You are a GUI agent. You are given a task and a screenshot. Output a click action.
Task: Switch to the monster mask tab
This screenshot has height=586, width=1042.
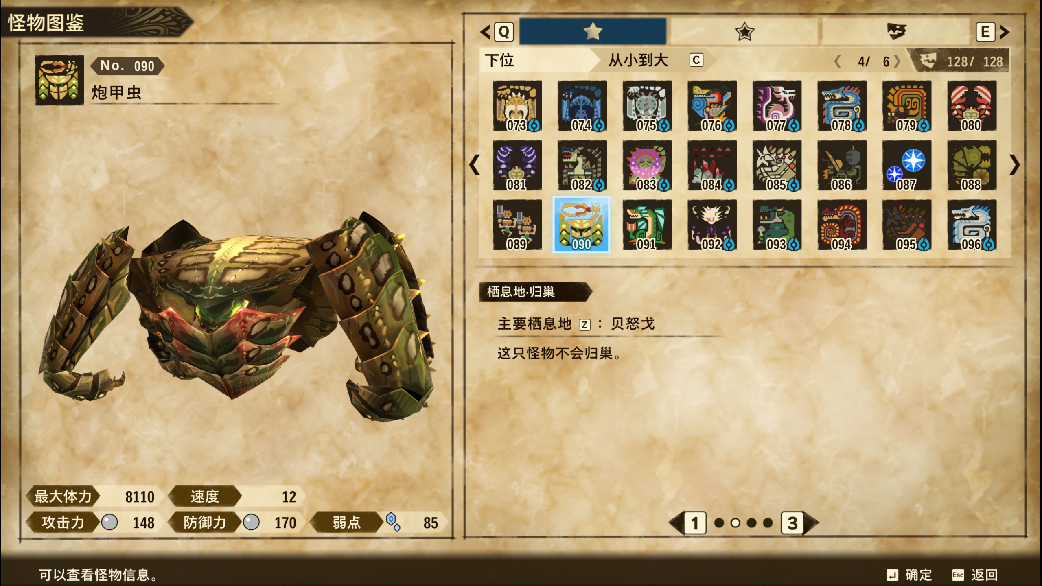pyautogui.click(x=895, y=31)
